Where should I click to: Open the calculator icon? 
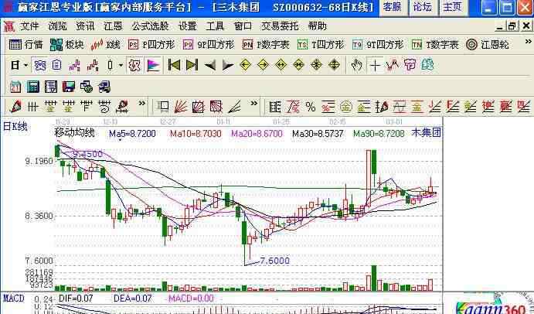33,87
